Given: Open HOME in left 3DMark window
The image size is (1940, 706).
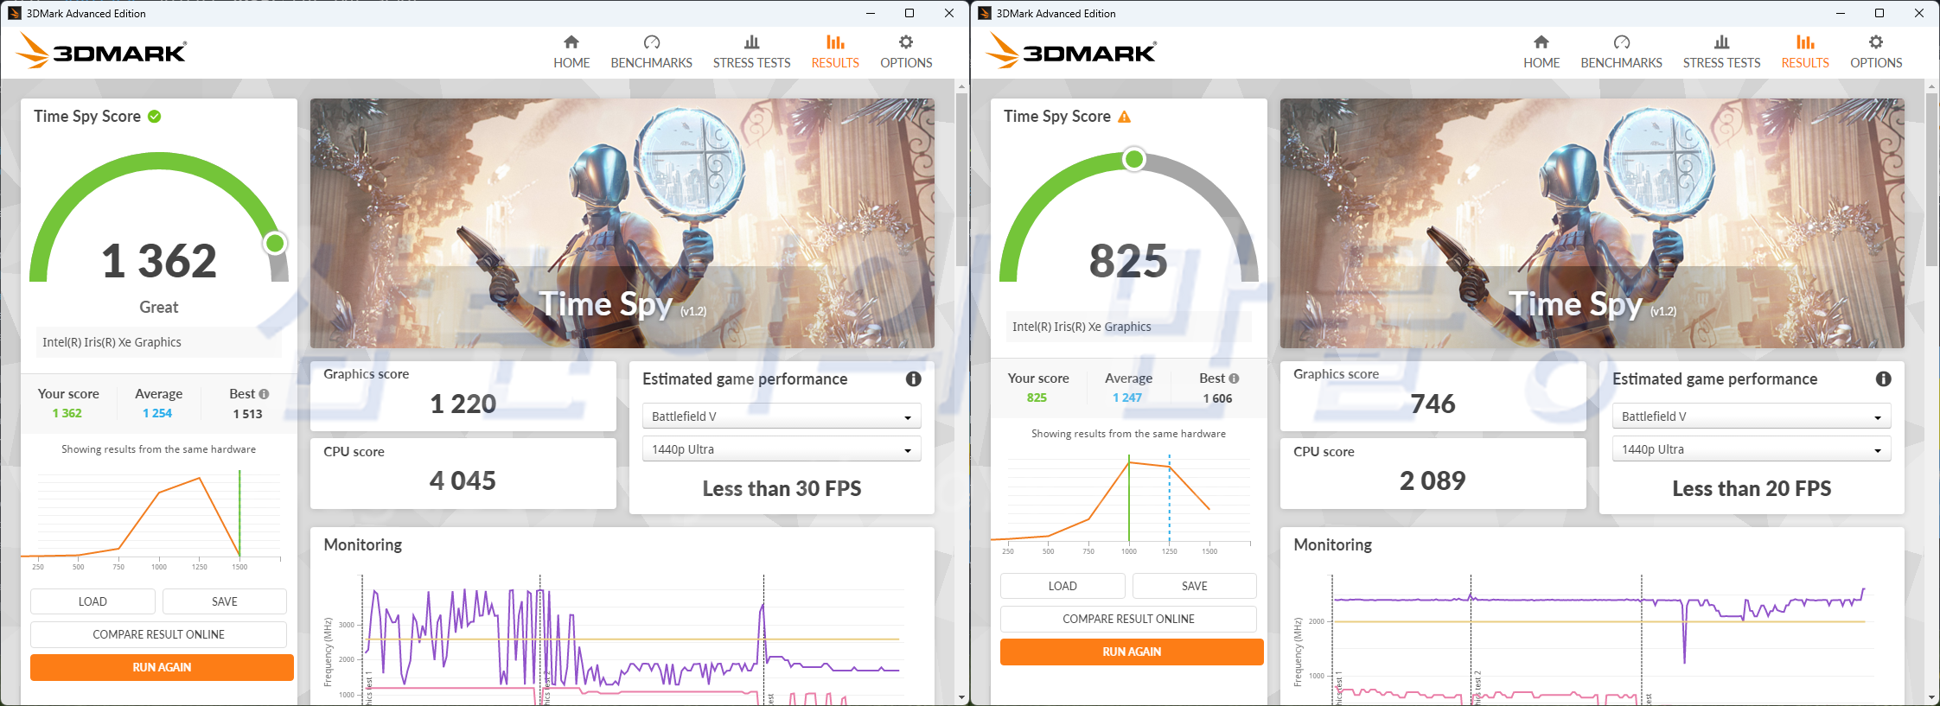Looking at the screenshot, I should coord(571,52).
